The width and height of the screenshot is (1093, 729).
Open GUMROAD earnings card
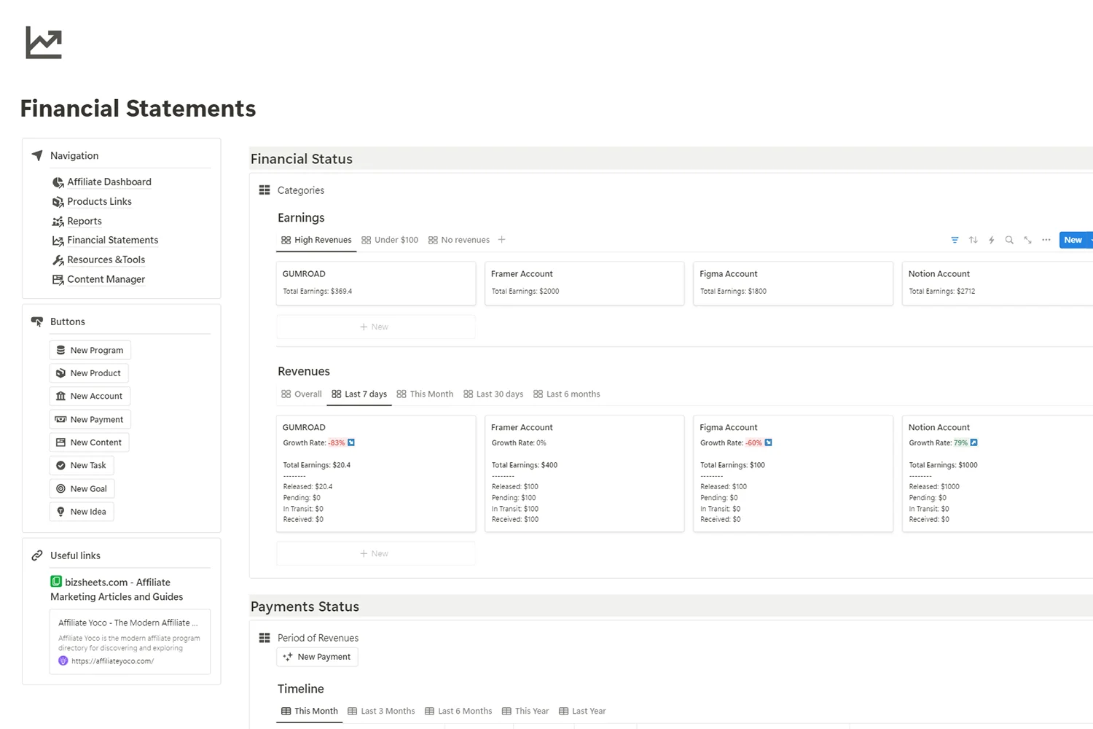tap(376, 283)
